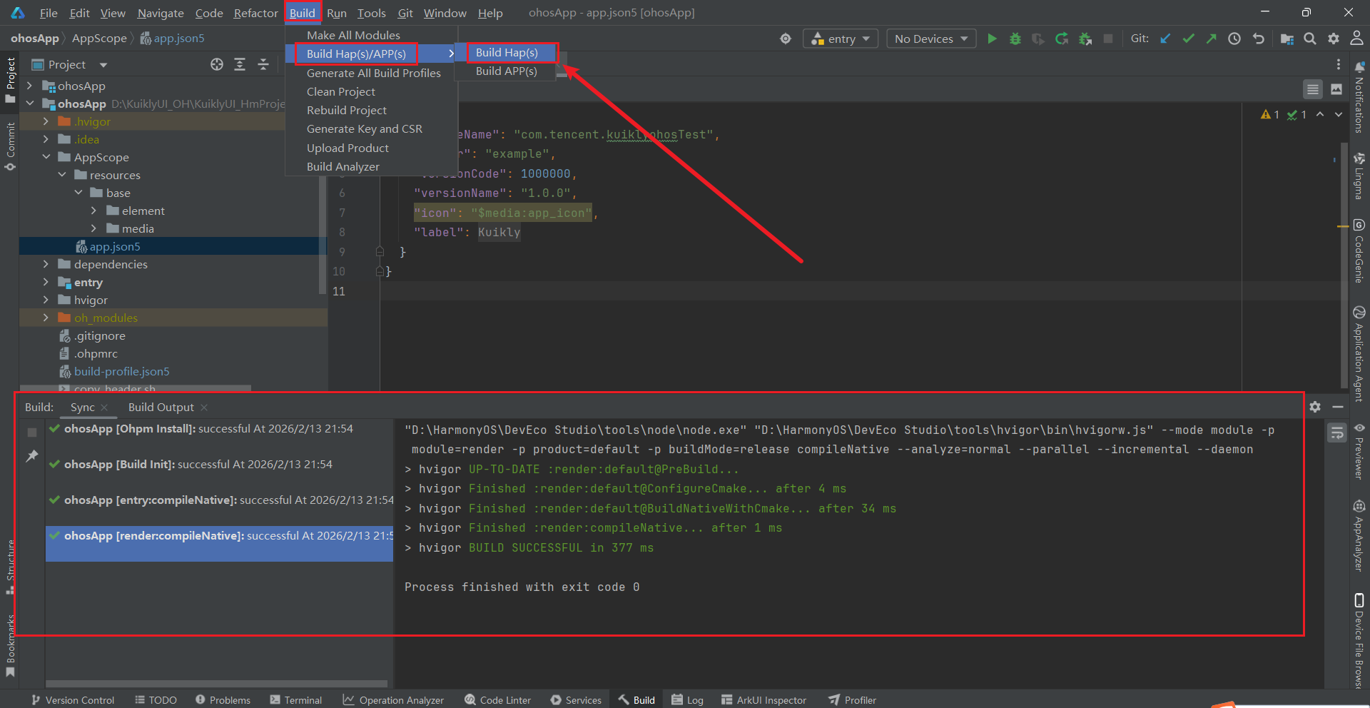
Task: Click the Rollback undo arrow icon
Action: [x=1259, y=39]
